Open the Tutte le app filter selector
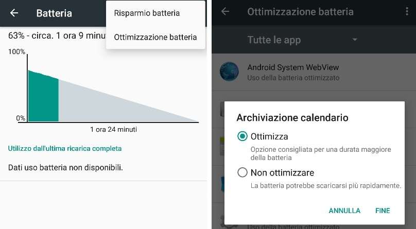The image size is (416, 229). 302,40
